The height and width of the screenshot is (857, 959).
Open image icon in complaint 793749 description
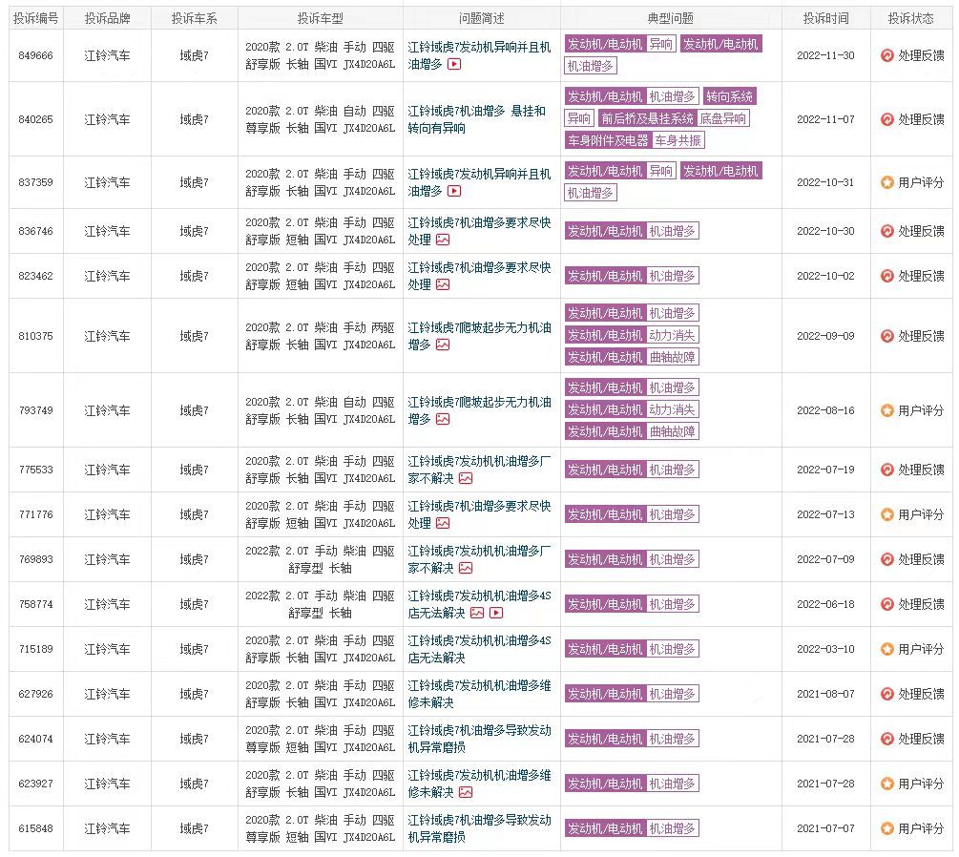[x=443, y=419]
